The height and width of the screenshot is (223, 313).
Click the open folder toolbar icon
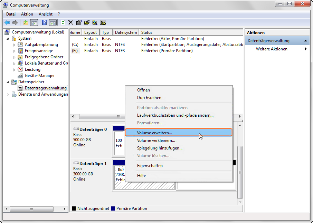tap(87, 22)
